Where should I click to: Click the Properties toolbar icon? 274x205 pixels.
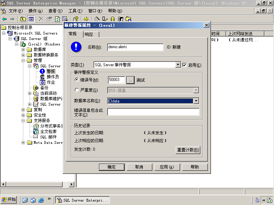pos(49,19)
